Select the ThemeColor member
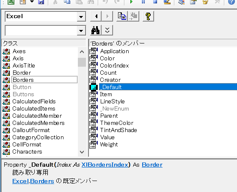237x192 pixels. 117,123
